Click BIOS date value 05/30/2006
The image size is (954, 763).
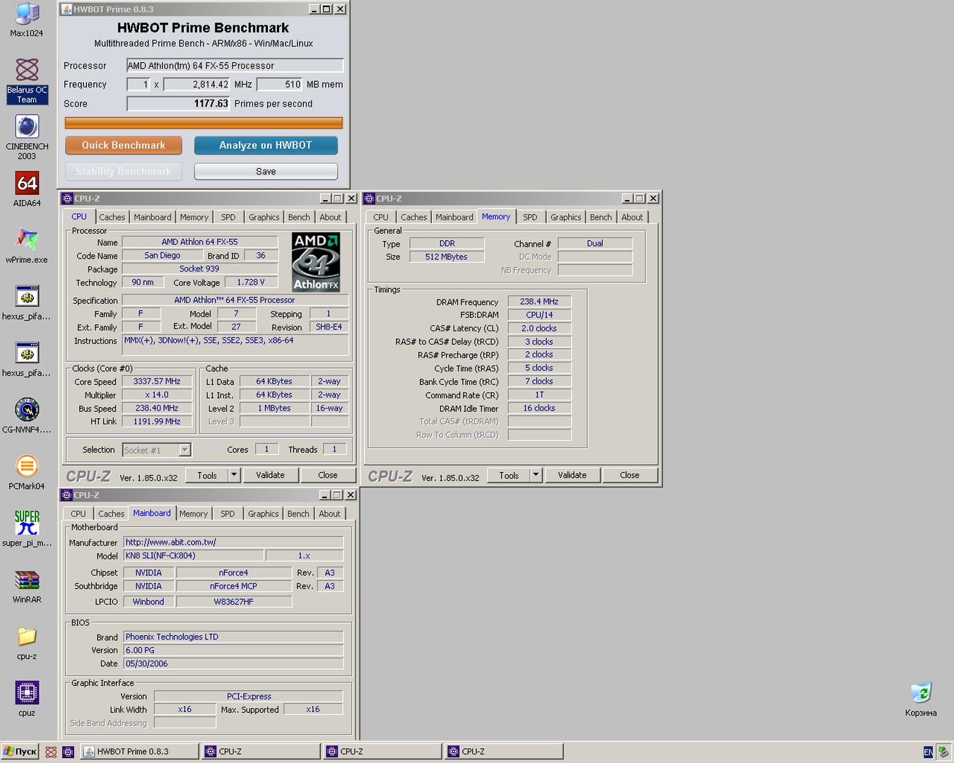[233, 664]
